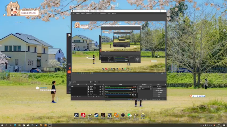Toggle visibility eye of 媒体源 3 source
This screenshot has height=127, width=227.
100,86
